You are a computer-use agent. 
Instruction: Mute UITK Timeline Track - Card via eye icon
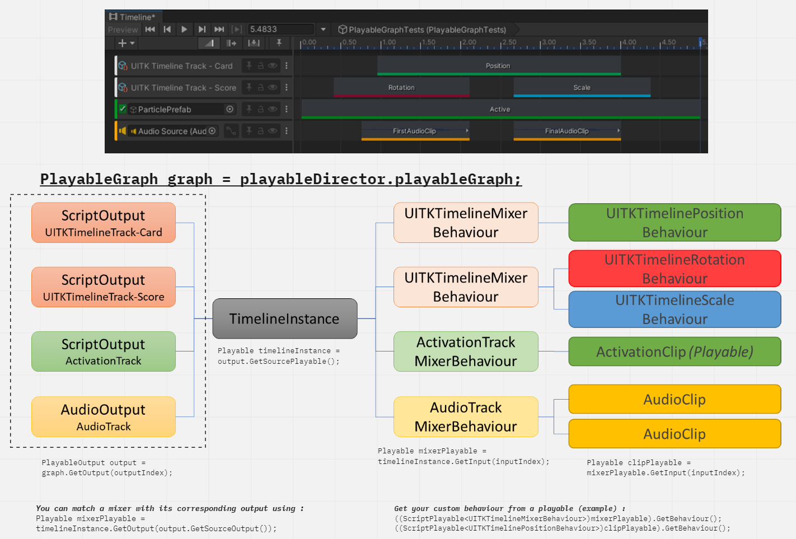(x=273, y=65)
